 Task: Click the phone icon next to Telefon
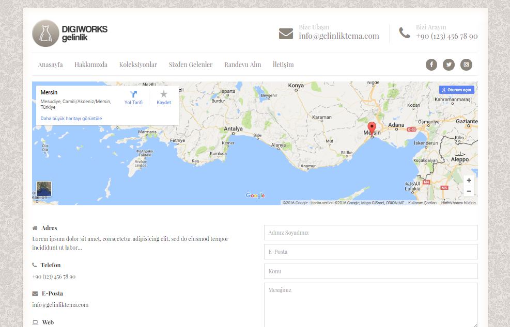tap(35, 265)
